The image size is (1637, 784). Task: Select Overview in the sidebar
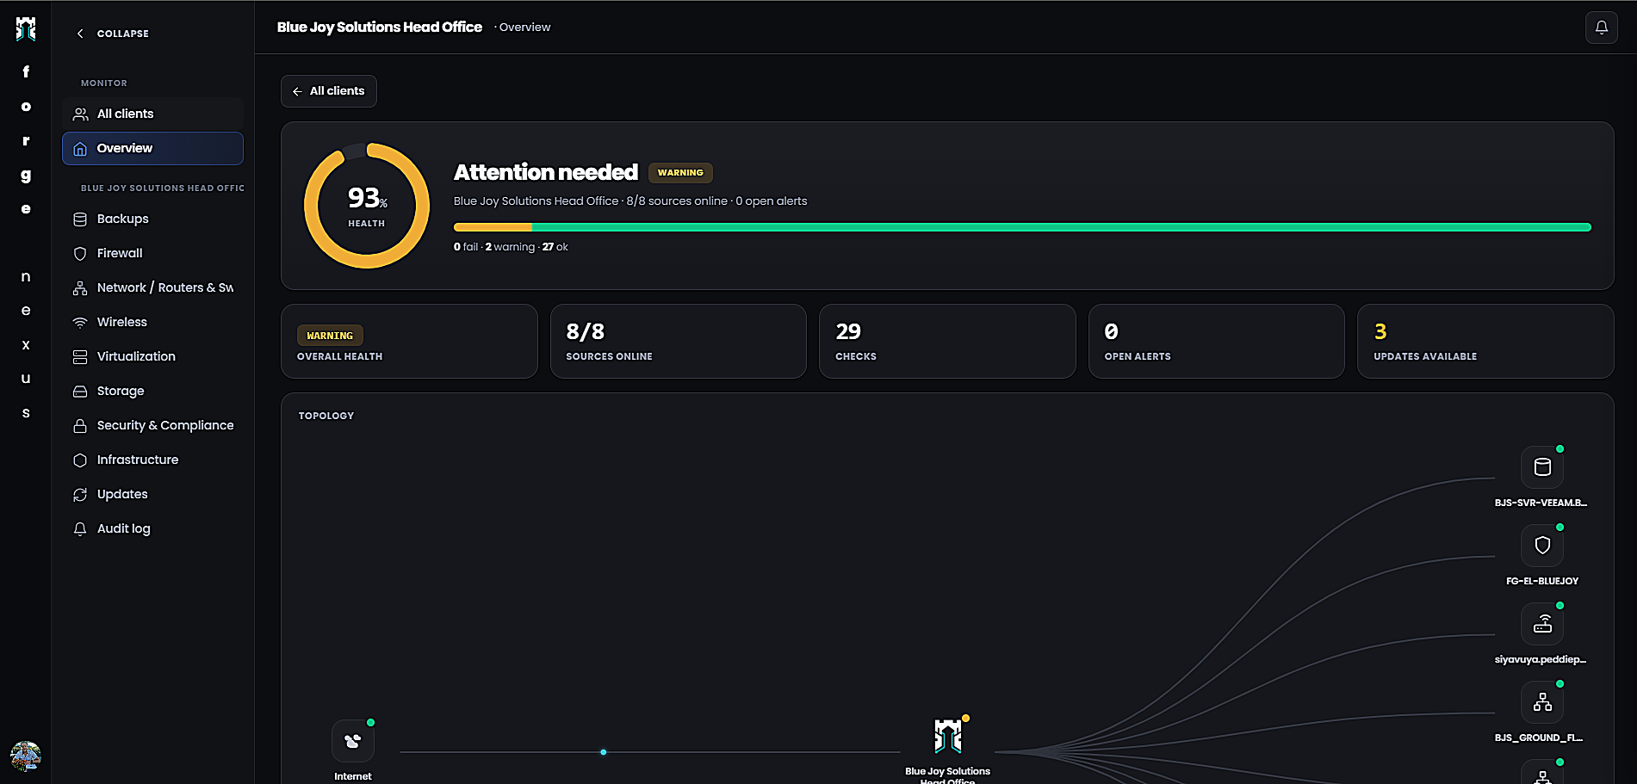tap(152, 148)
